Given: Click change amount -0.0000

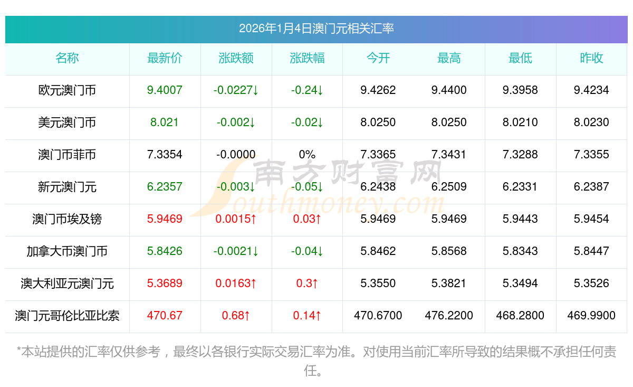Looking at the screenshot, I should (236, 155).
